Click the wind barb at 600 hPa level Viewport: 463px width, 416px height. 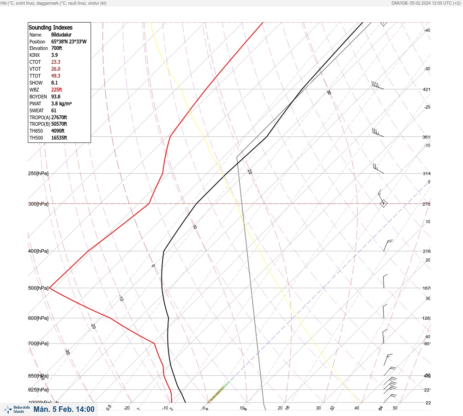(x=385, y=311)
